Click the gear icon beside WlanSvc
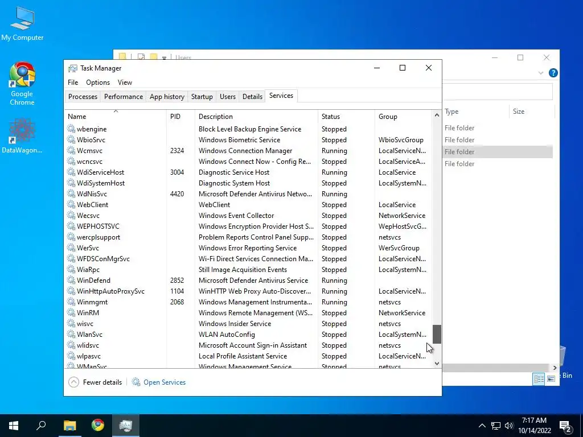Image resolution: width=583 pixels, height=437 pixels. 71,335
